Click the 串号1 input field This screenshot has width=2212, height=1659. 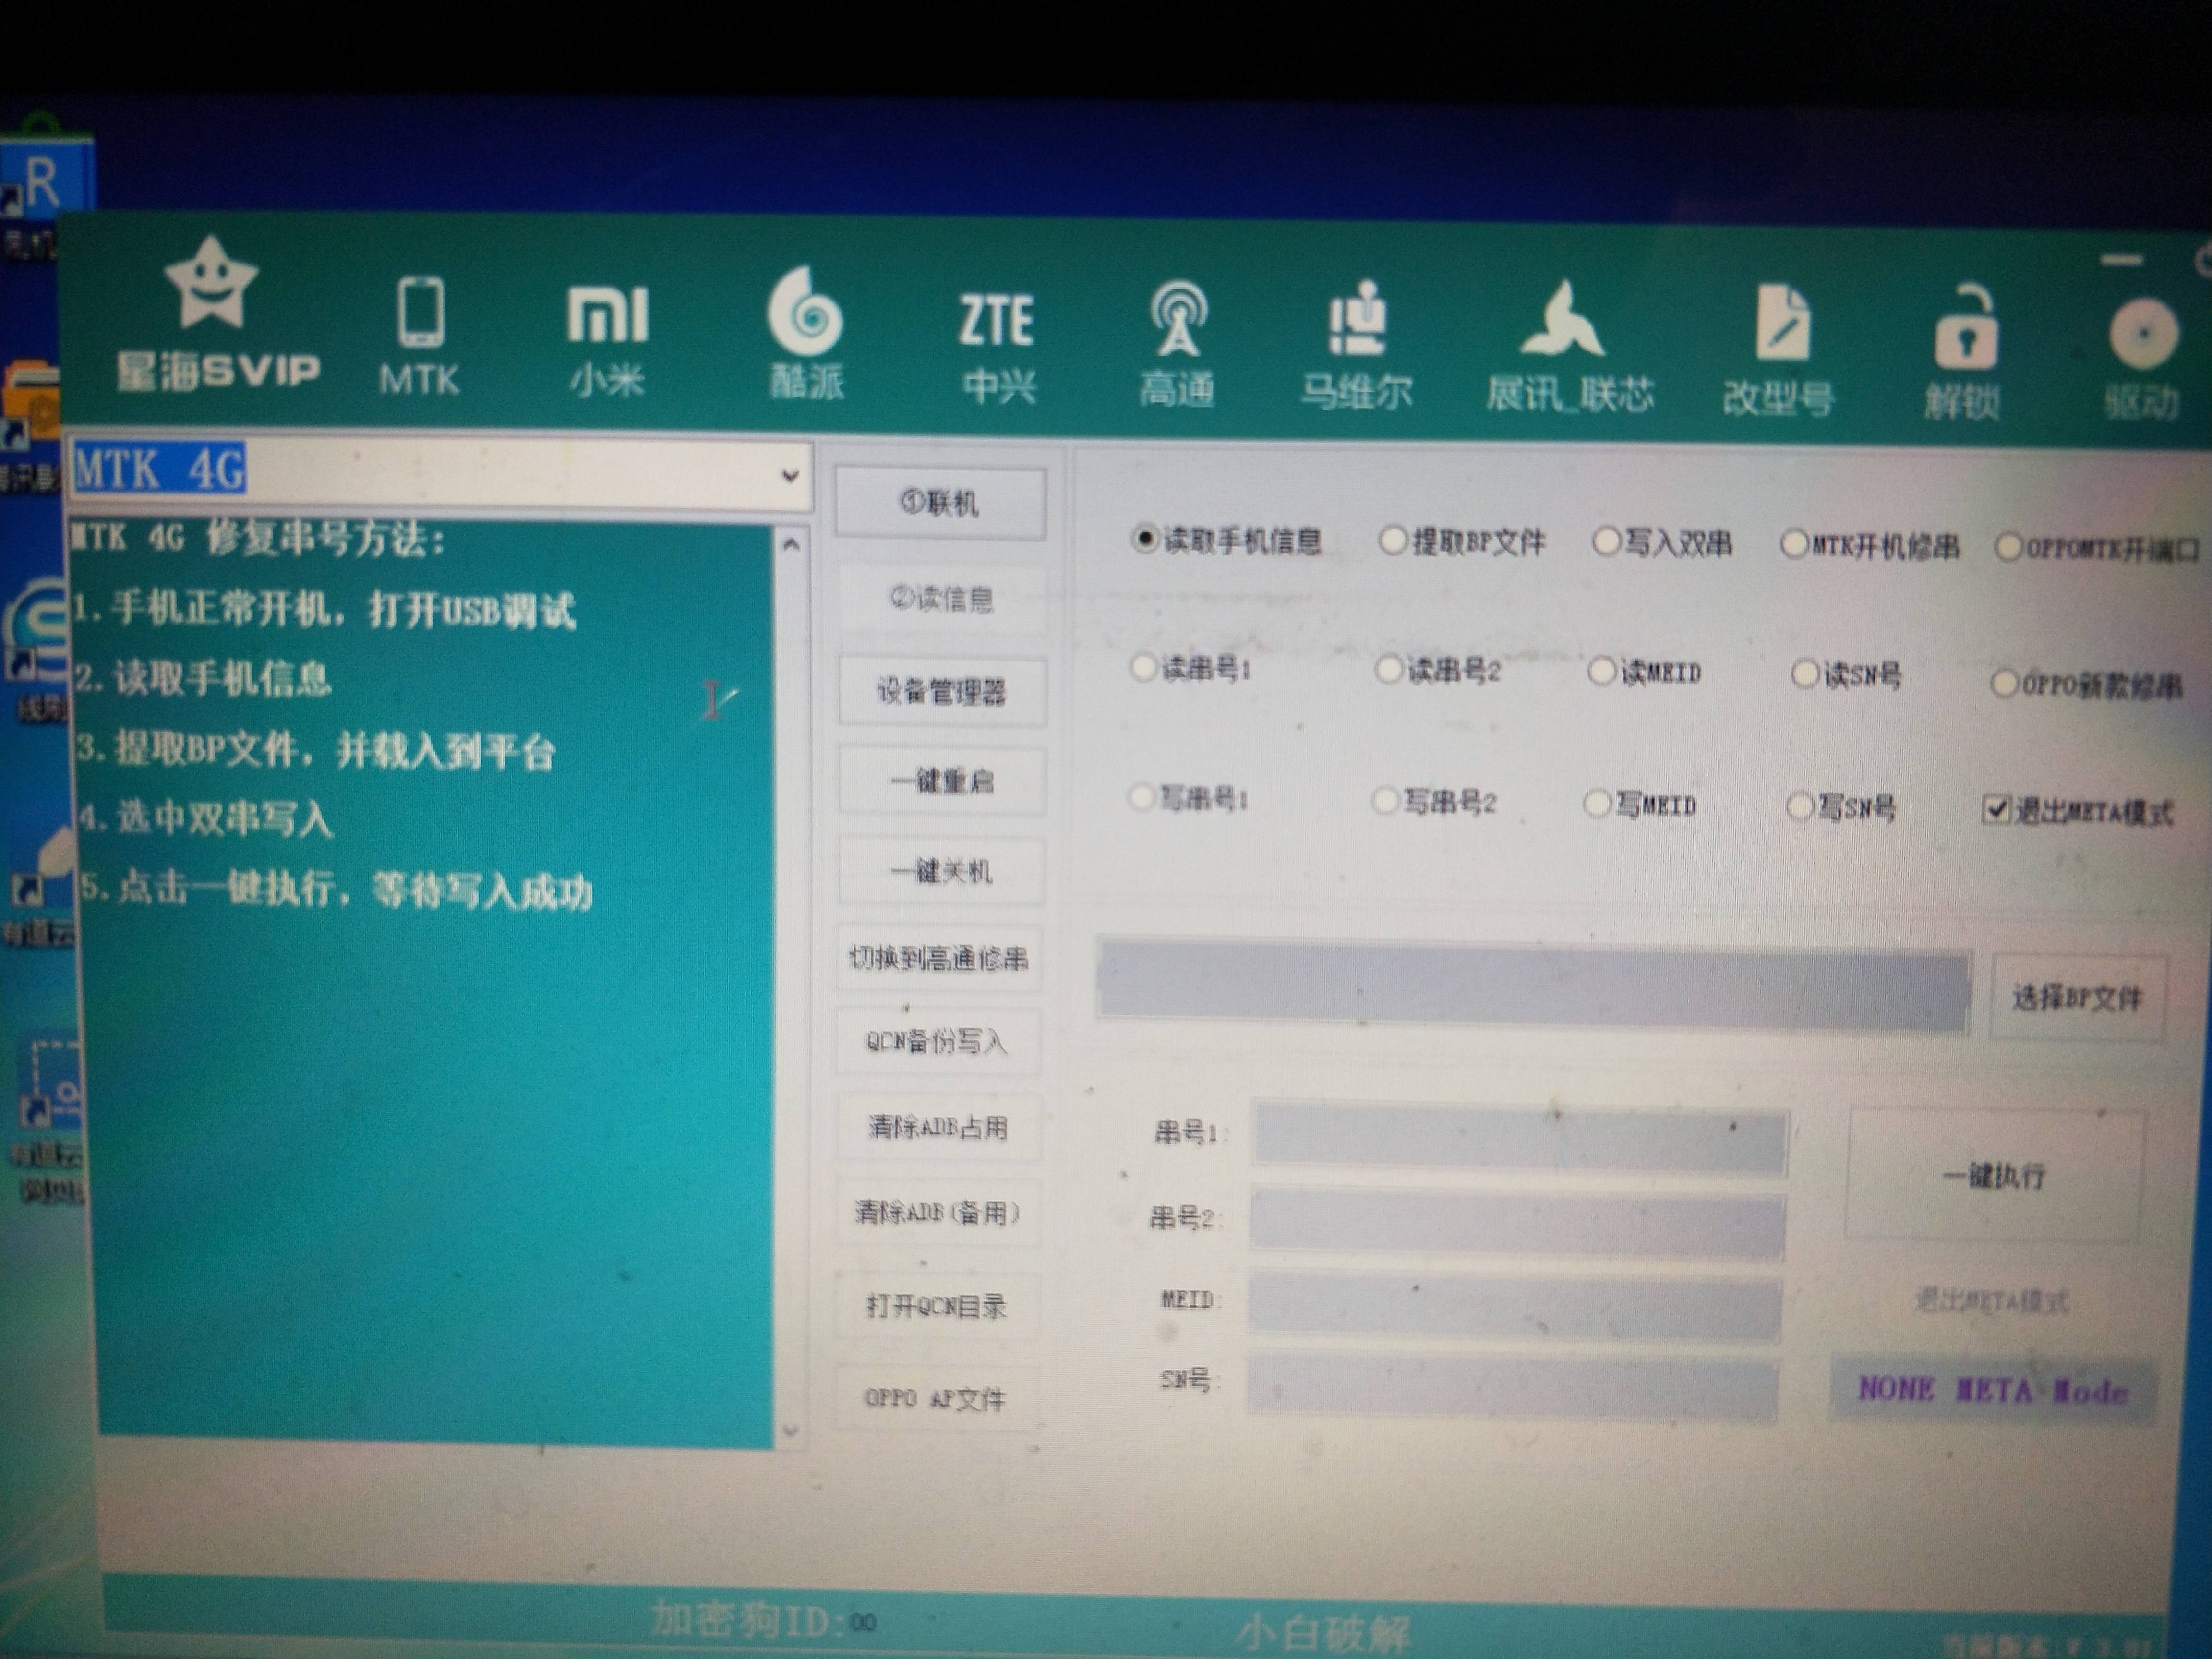coord(1520,1138)
